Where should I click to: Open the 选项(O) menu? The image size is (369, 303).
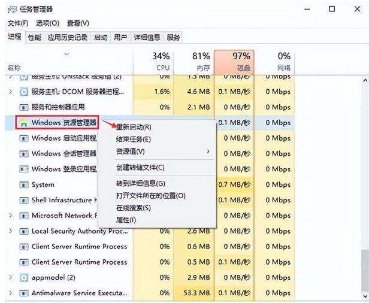(x=47, y=23)
